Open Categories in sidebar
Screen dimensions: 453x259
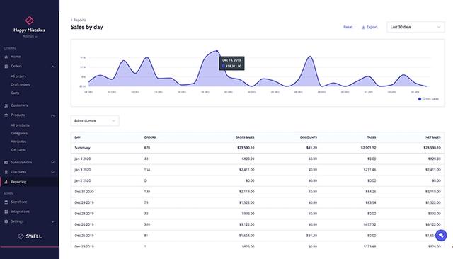[19, 134]
